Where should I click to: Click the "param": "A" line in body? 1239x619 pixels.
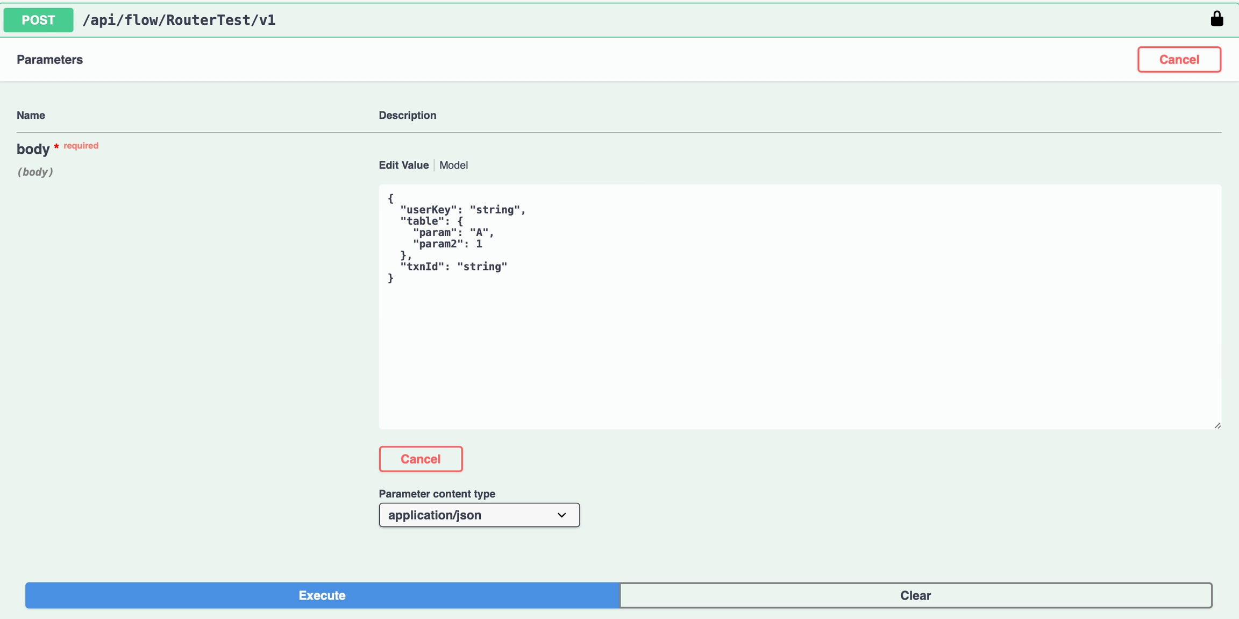pos(453,232)
